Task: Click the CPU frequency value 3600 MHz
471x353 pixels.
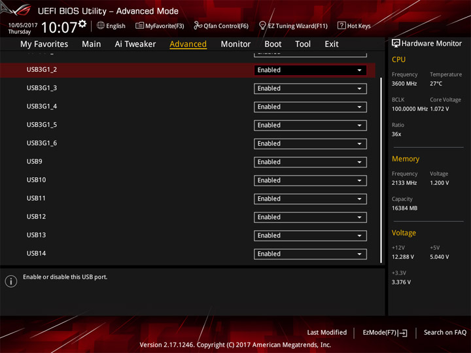Action: pyautogui.click(x=404, y=84)
